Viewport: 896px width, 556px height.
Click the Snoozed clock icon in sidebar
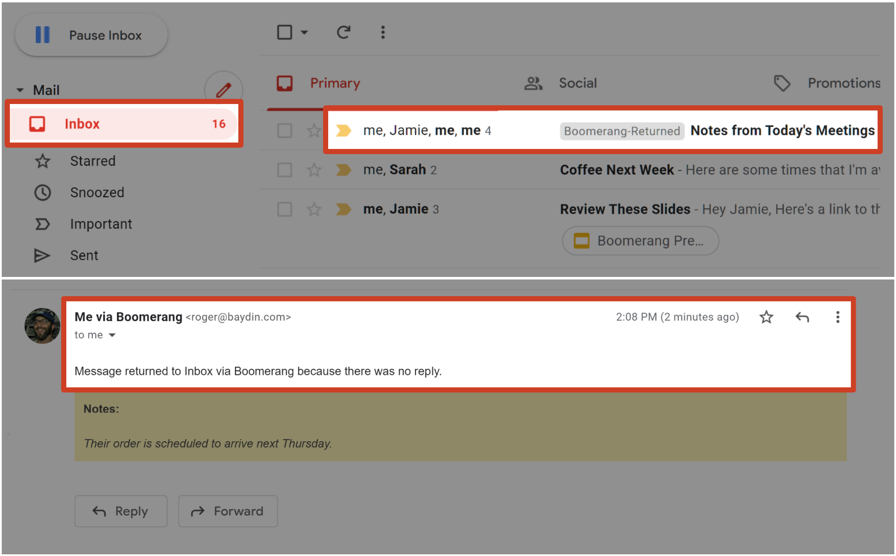click(x=42, y=193)
